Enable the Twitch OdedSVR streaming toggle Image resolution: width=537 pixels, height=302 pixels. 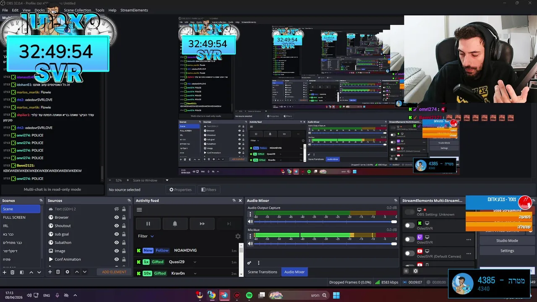[409, 240]
